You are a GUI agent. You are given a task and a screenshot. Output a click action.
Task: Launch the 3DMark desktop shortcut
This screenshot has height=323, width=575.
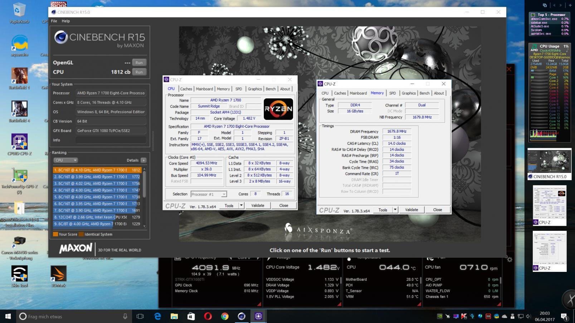58,277
